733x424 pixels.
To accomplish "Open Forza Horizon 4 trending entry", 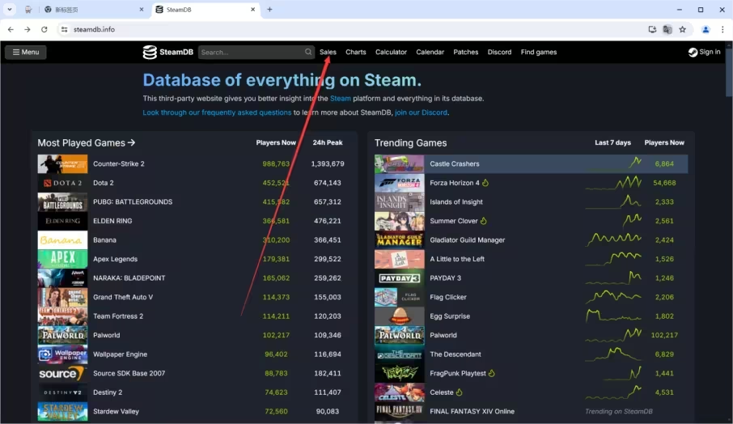I will [x=455, y=183].
